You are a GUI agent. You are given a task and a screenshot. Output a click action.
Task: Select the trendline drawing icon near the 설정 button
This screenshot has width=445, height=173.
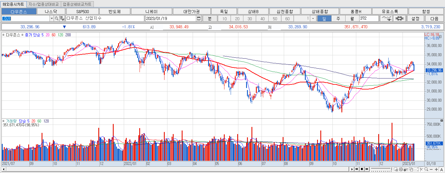coord(386,18)
